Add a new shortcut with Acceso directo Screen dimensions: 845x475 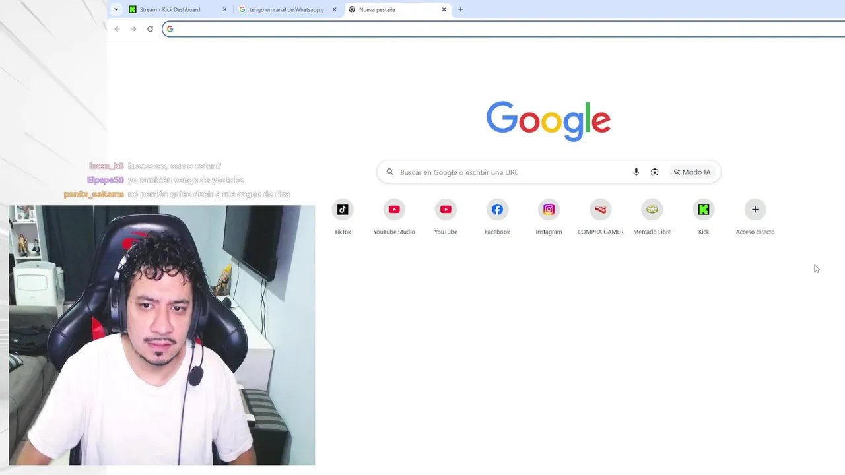pyautogui.click(x=755, y=217)
